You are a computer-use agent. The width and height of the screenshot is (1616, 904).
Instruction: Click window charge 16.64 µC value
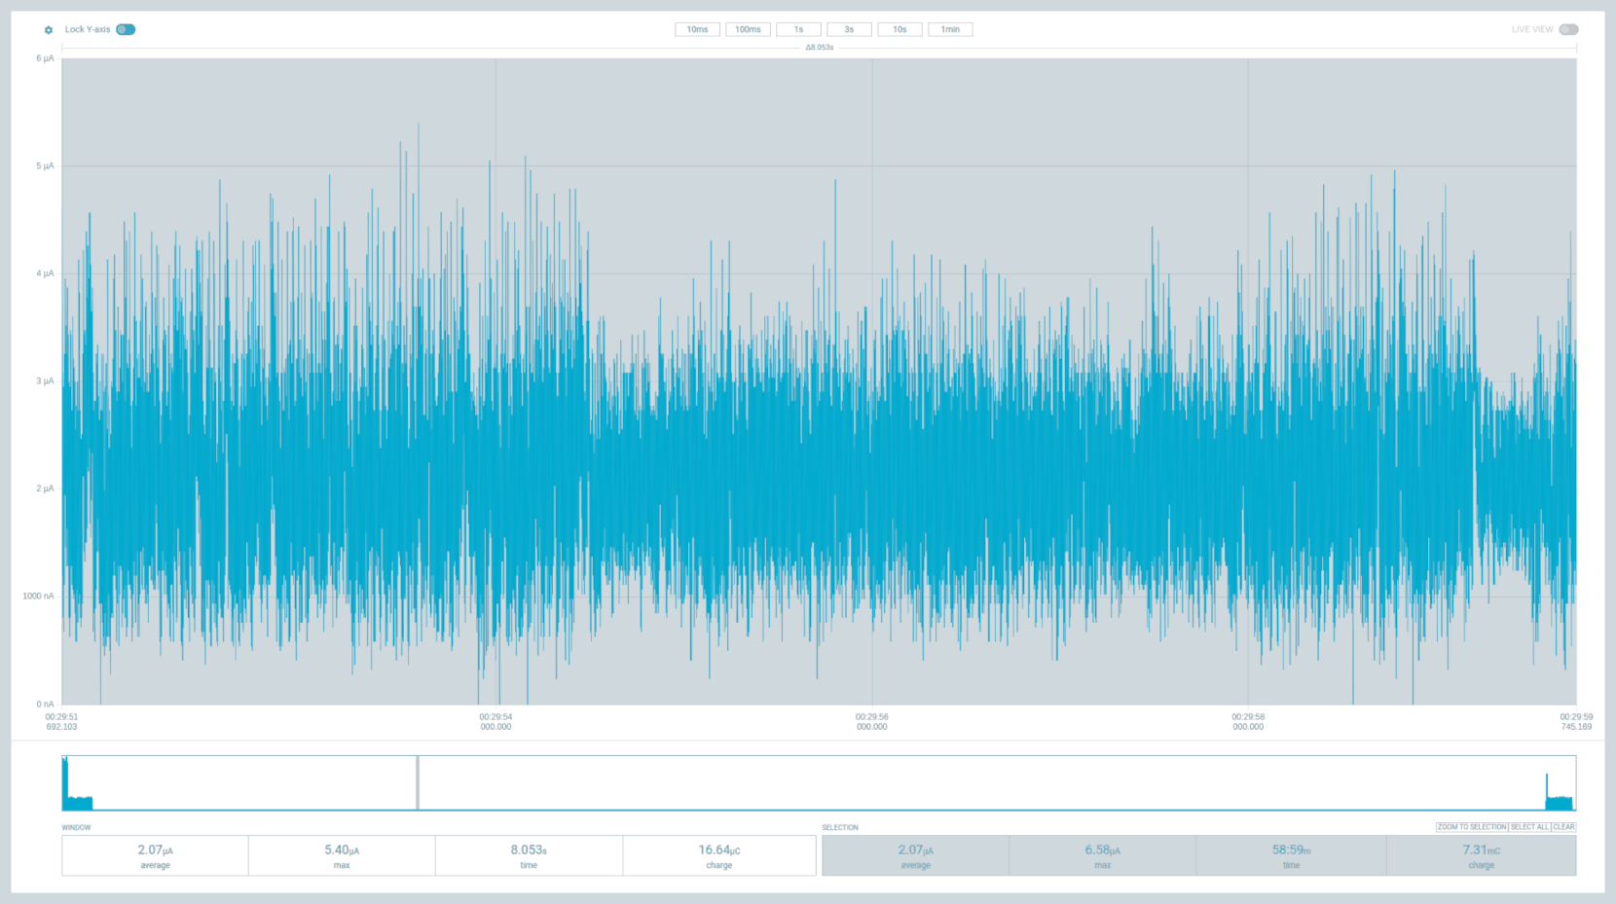[719, 850]
